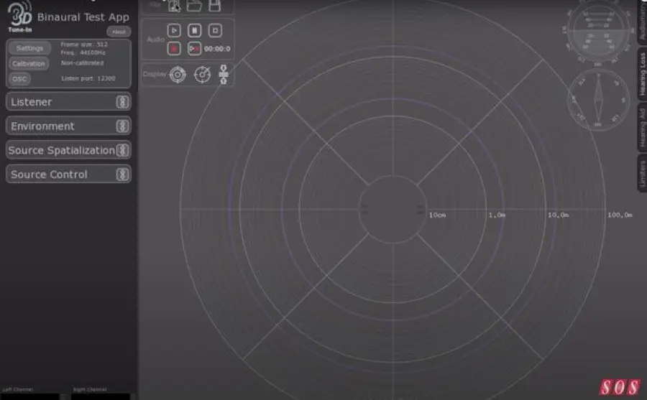Viewport: 647px width, 400px height.
Task: Expand the Source Spatialization panel
Action: click(x=68, y=150)
